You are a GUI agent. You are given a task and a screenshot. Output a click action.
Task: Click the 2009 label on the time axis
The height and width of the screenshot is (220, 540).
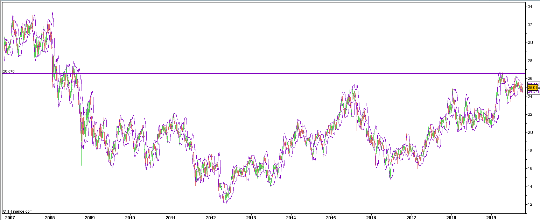tap(90, 217)
